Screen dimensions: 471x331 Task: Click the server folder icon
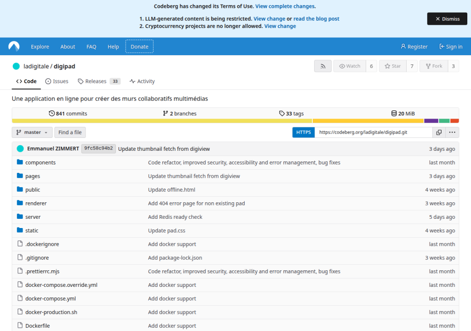pyautogui.click(x=20, y=217)
